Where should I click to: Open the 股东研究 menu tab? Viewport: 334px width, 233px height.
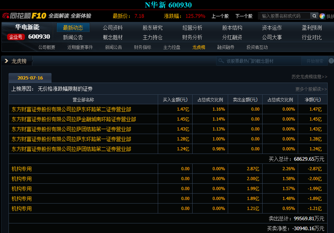coord(152,28)
